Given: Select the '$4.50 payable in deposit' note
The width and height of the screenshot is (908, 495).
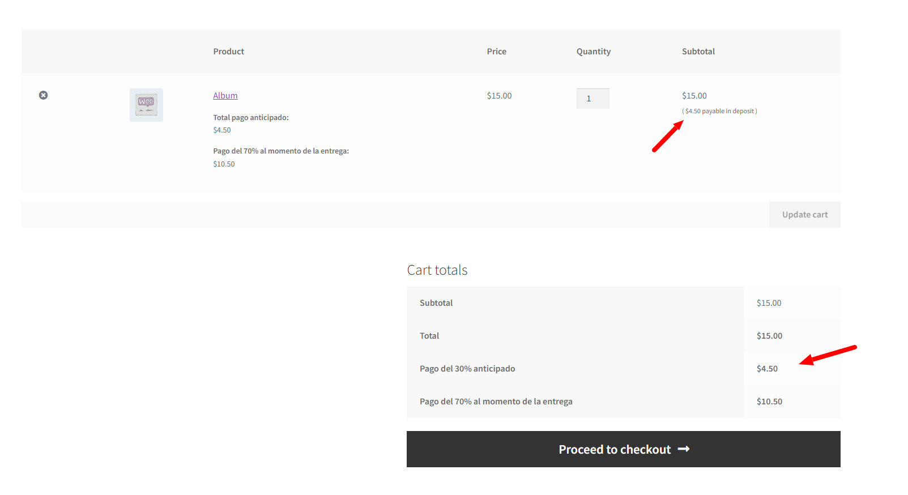Looking at the screenshot, I should click(x=719, y=111).
